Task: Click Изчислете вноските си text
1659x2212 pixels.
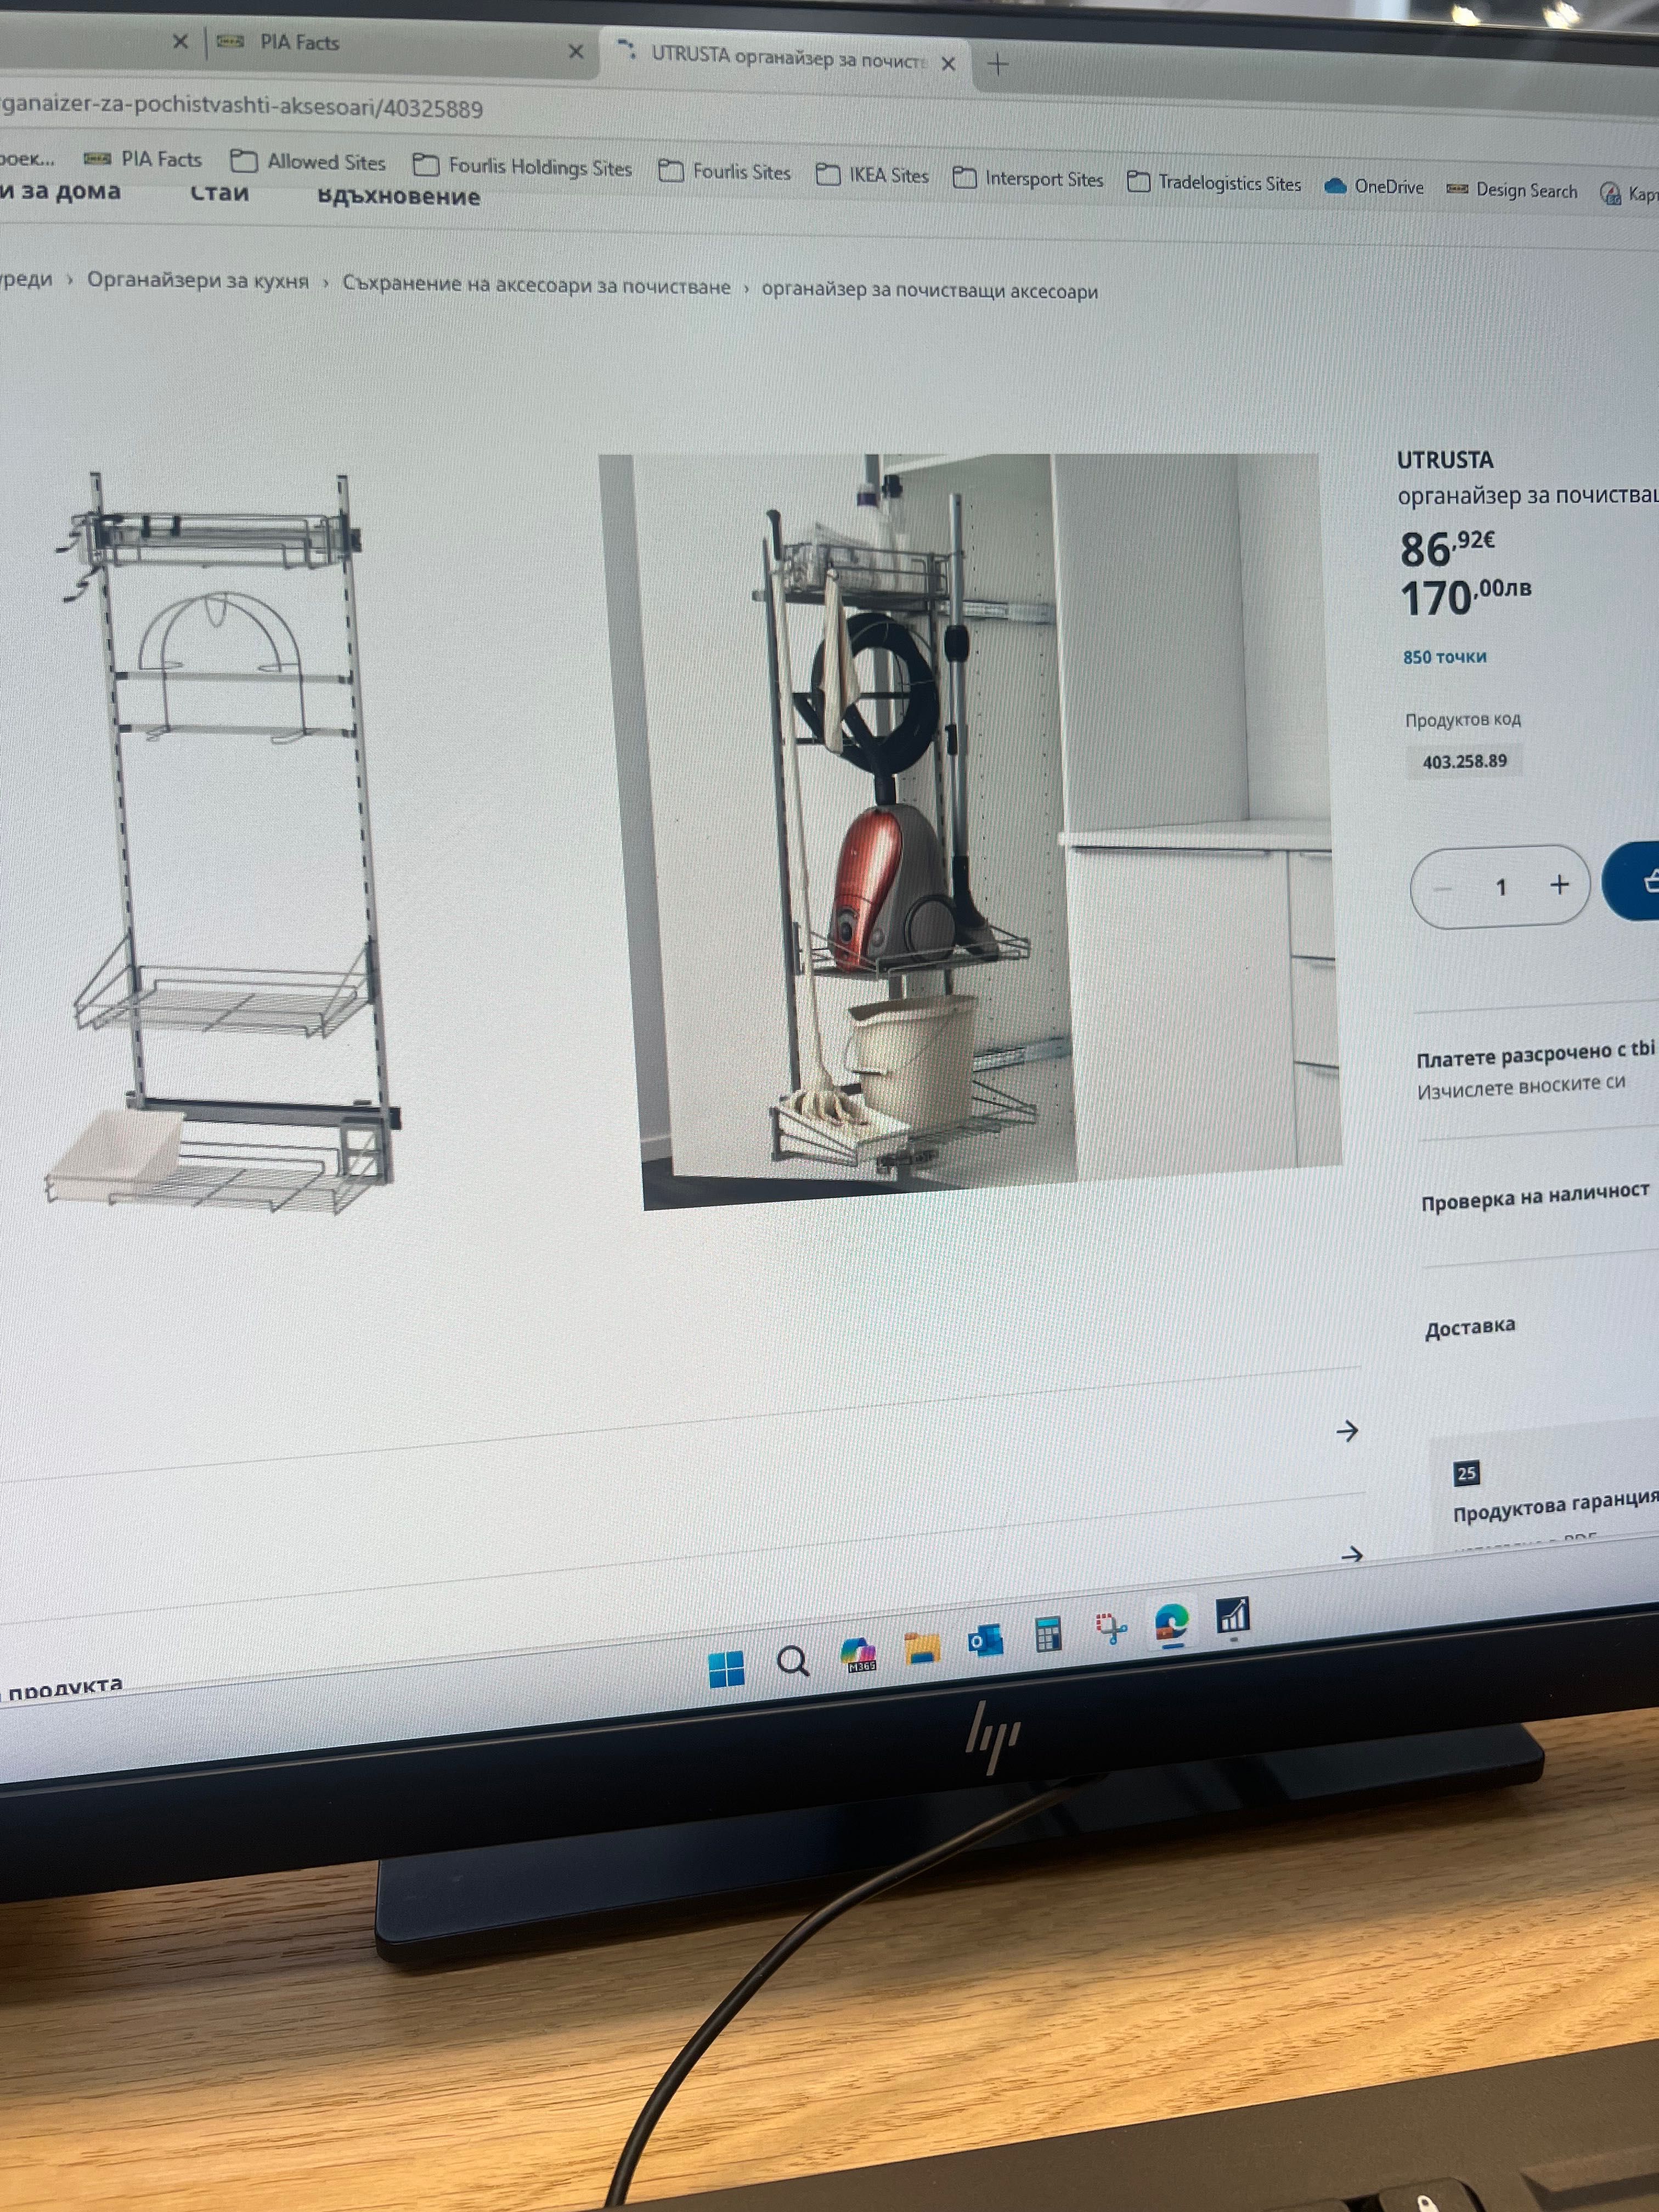Action: (x=1521, y=1086)
